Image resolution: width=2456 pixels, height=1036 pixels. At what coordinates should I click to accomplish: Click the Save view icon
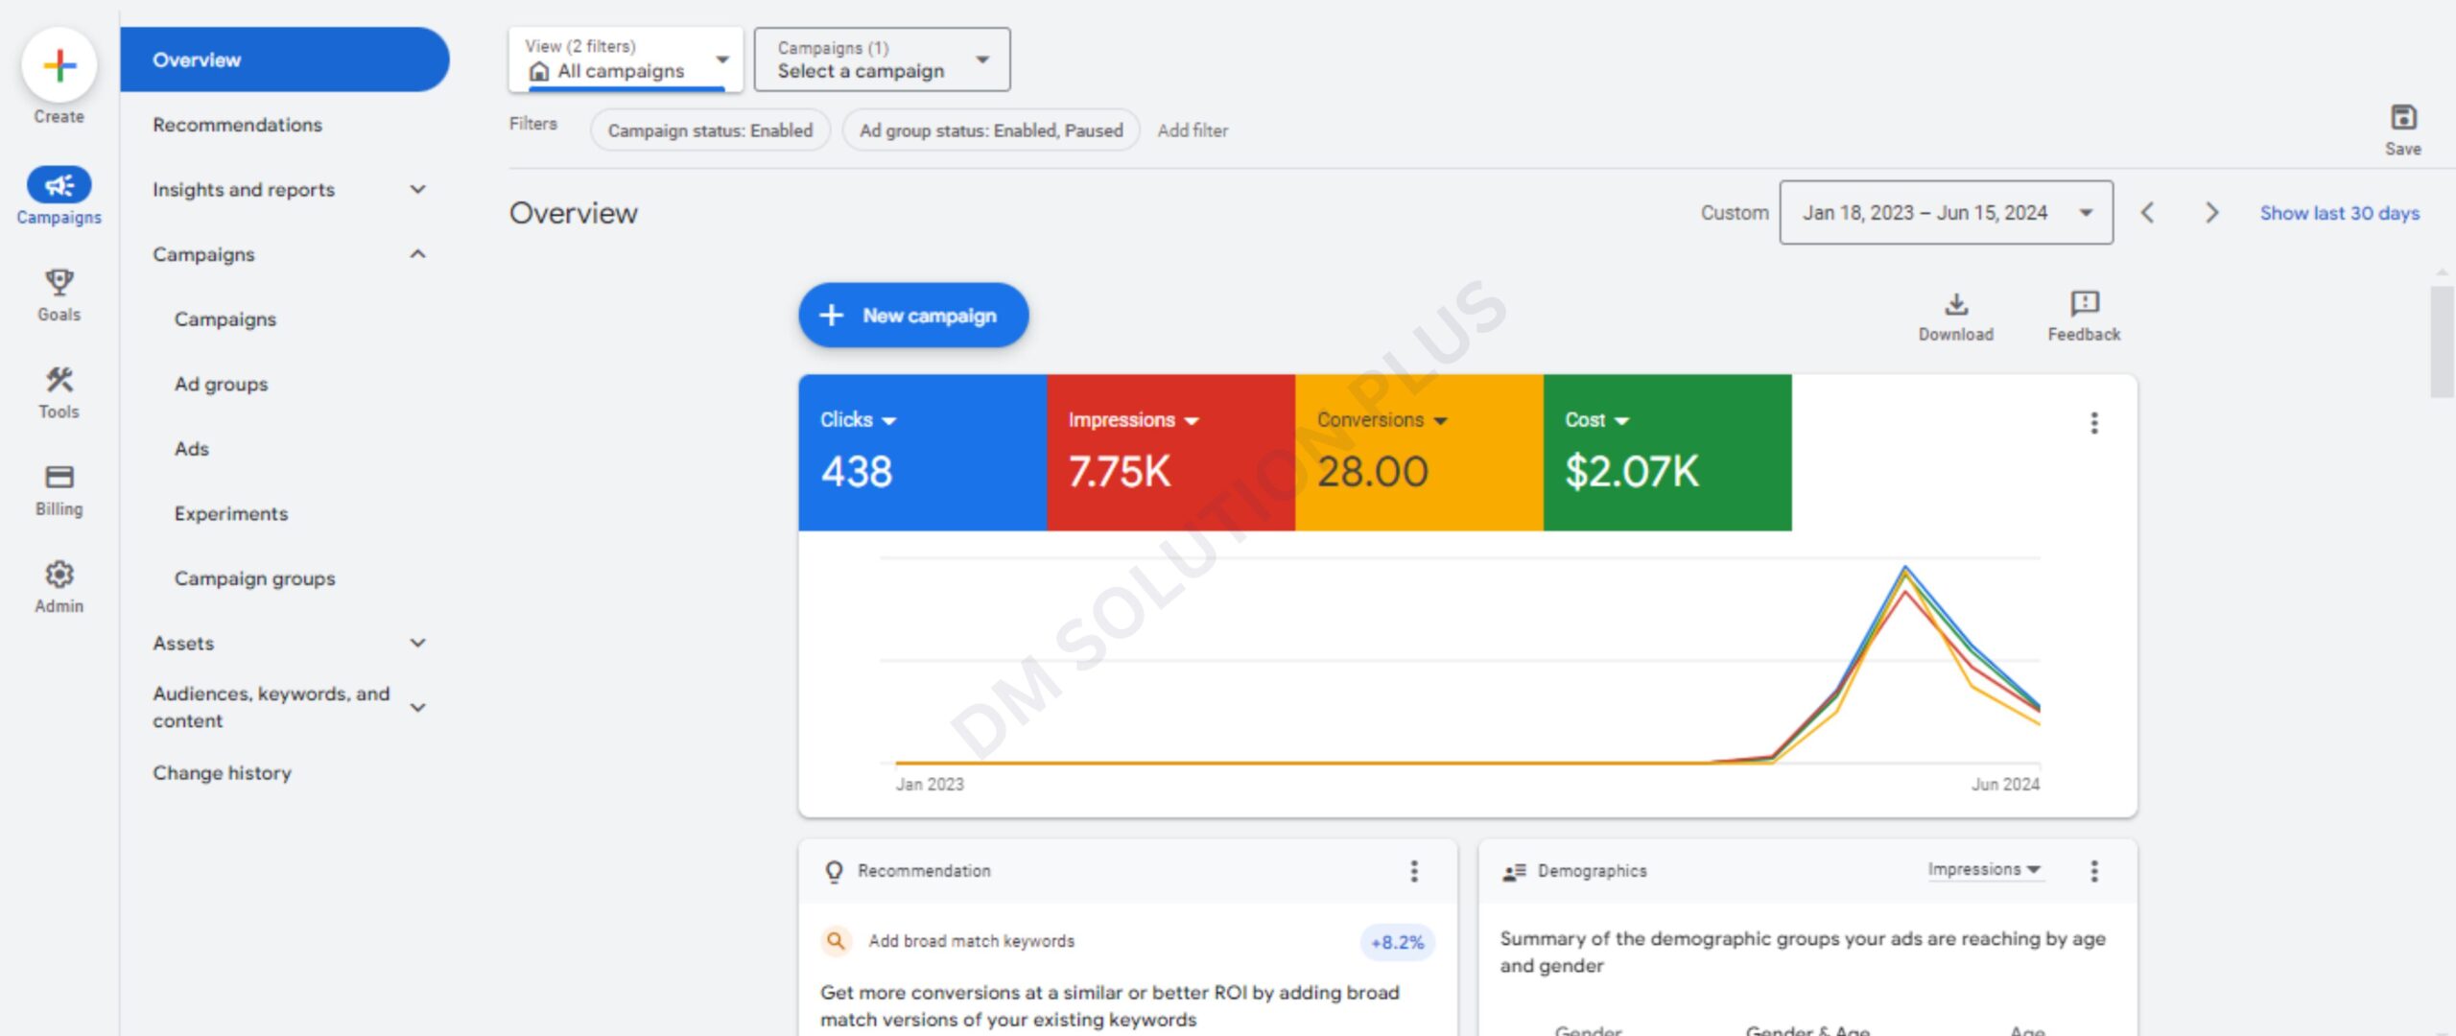[x=2402, y=118]
